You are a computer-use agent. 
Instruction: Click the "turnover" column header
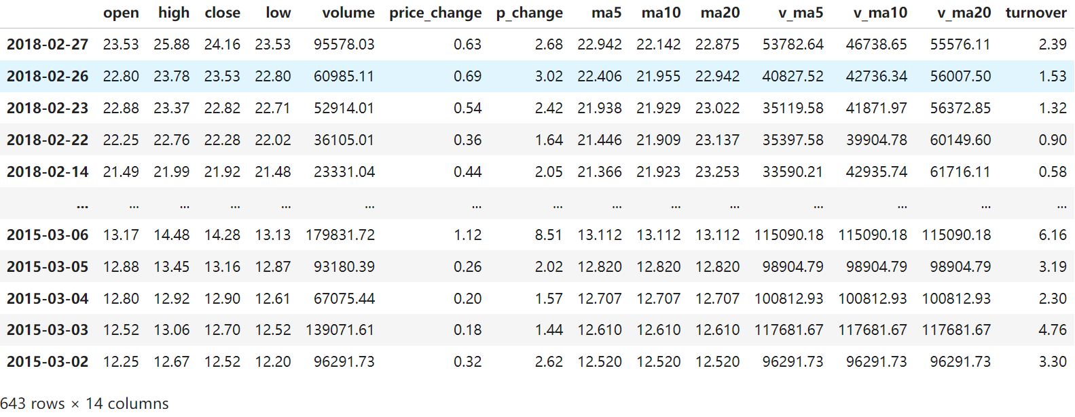(1036, 13)
